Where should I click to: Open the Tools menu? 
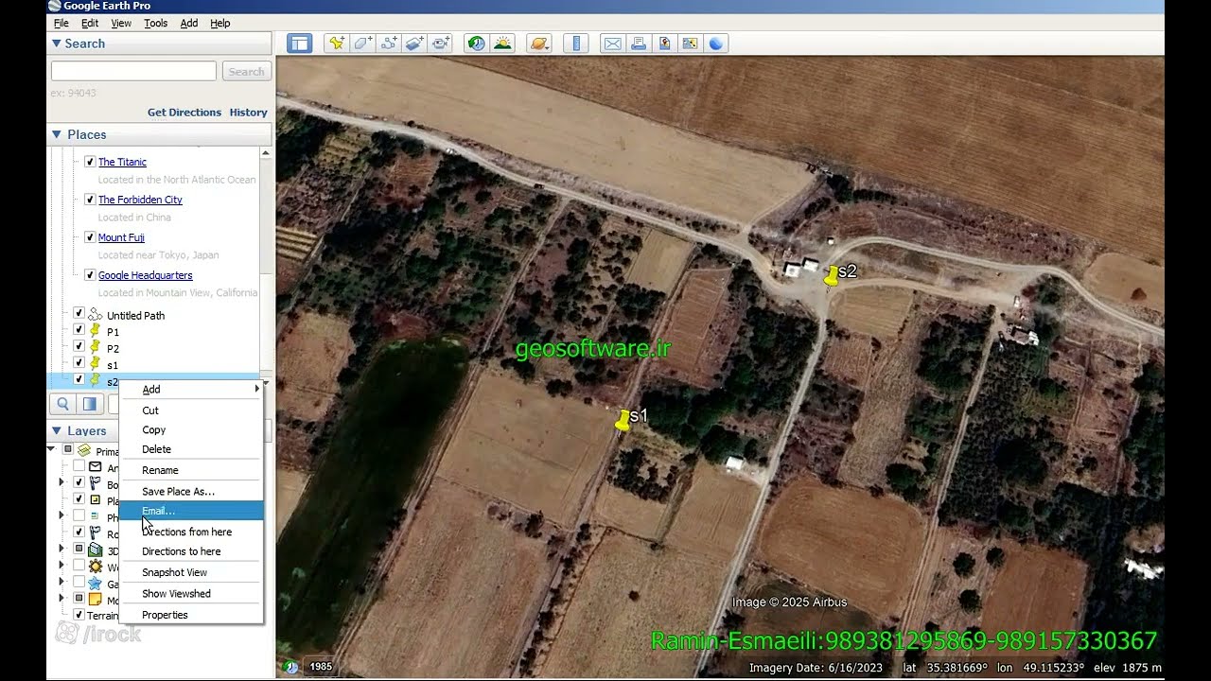click(156, 23)
